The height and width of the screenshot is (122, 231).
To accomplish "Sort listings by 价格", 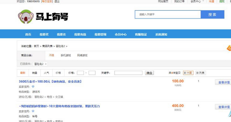I will (x=58, y=73).
